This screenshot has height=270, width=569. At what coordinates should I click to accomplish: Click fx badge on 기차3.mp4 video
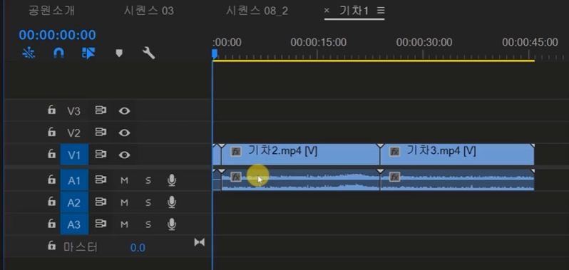394,152
